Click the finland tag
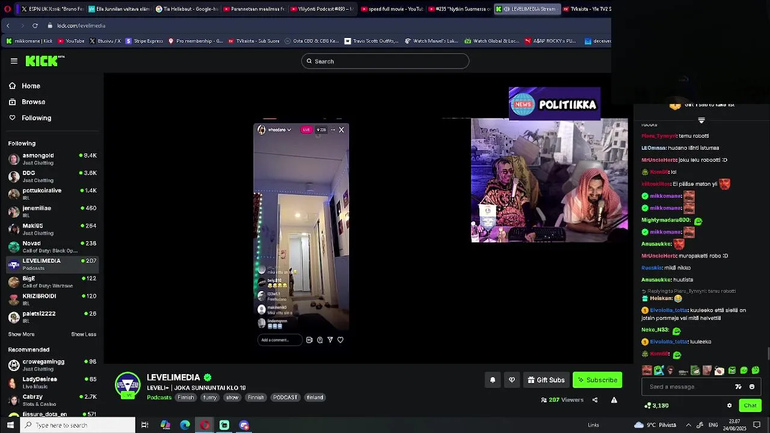The width and height of the screenshot is (770, 433). 315,398
